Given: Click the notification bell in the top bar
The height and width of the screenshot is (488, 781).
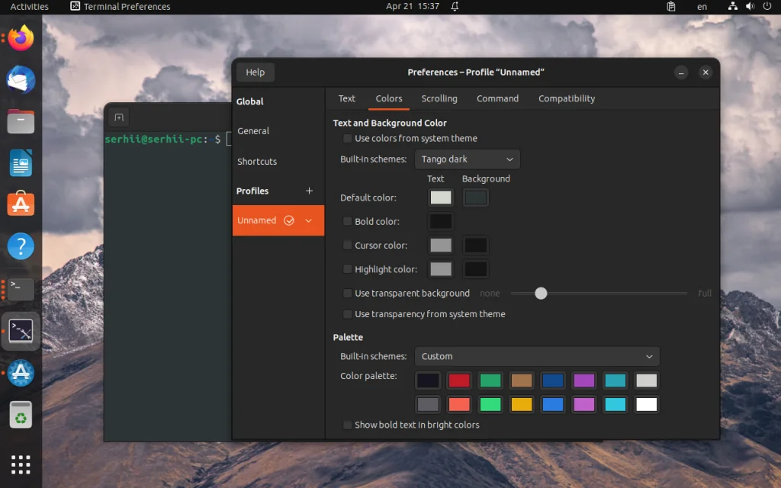Looking at the screenshot, I should point(454,8).
